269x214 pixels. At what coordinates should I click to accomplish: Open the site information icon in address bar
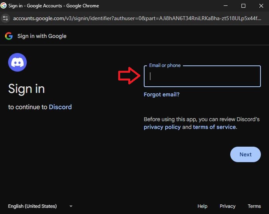5,18
